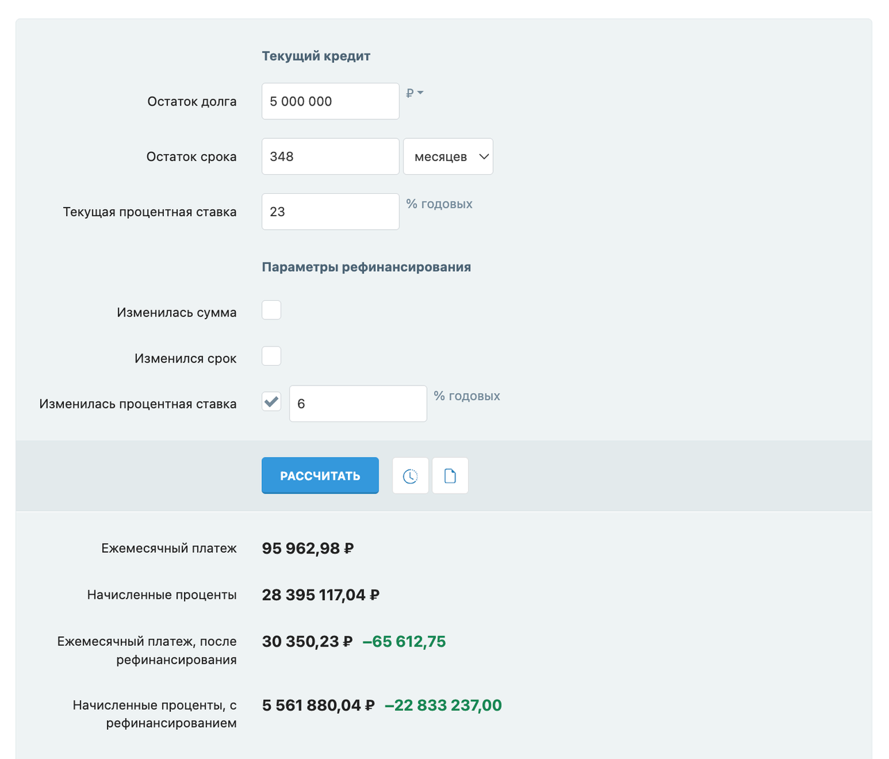Open the "месяцев" term unit dropdown
Screen dimensions: 889x759
click(x=448, y=156)
